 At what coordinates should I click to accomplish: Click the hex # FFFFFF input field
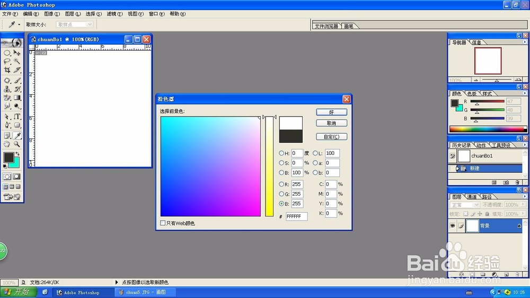[296, 216]
